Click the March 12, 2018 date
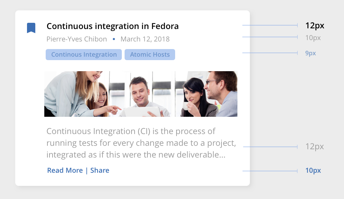344x199 pixels. coord(145,39)
